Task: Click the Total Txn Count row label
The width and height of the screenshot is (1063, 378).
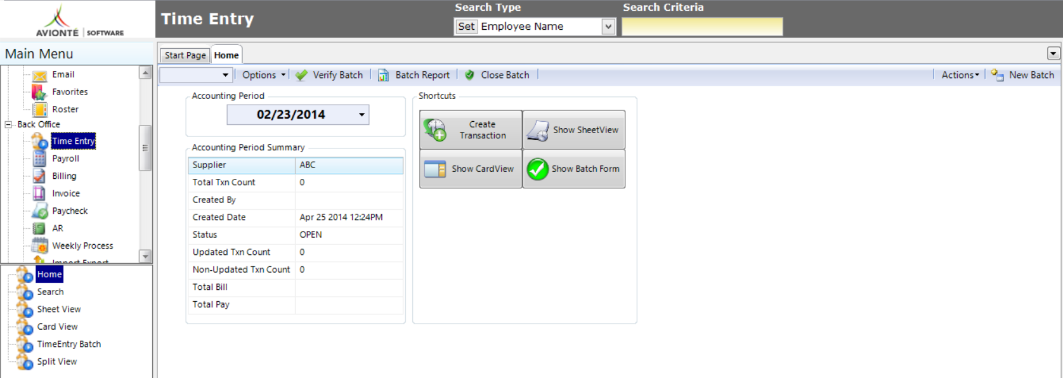Action: 224,182
